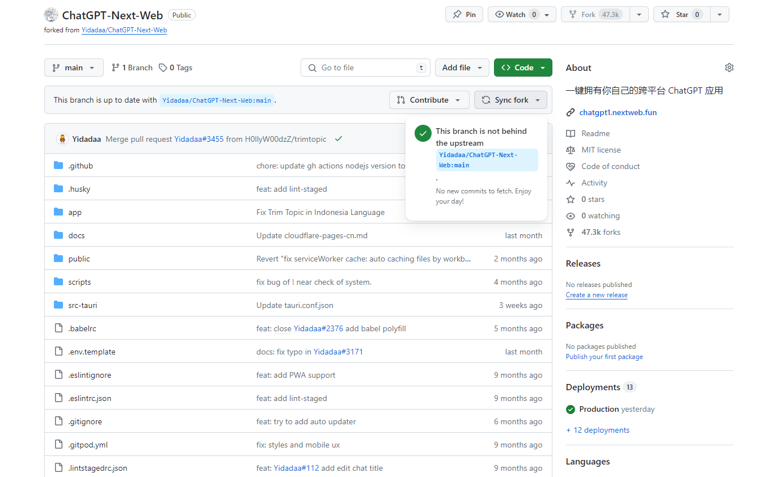777x477 pixels.
Task: Open the Deployments section heading
Action: pyautogui.click(x=593, y=387)
